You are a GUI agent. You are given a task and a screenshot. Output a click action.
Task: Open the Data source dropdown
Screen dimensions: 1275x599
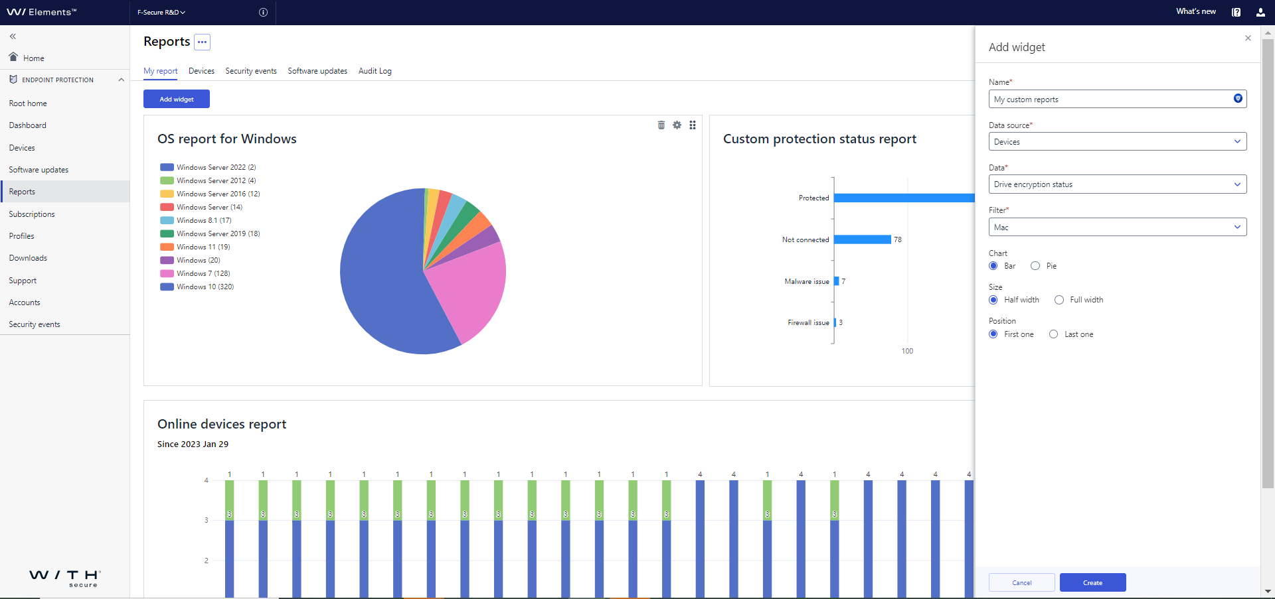pos(1118,141)
